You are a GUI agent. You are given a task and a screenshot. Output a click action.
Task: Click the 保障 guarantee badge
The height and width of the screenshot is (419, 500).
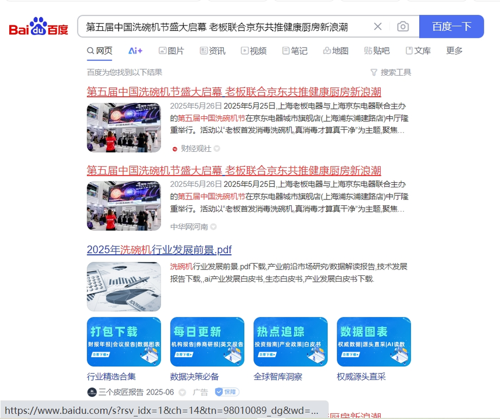click(227, 392)
